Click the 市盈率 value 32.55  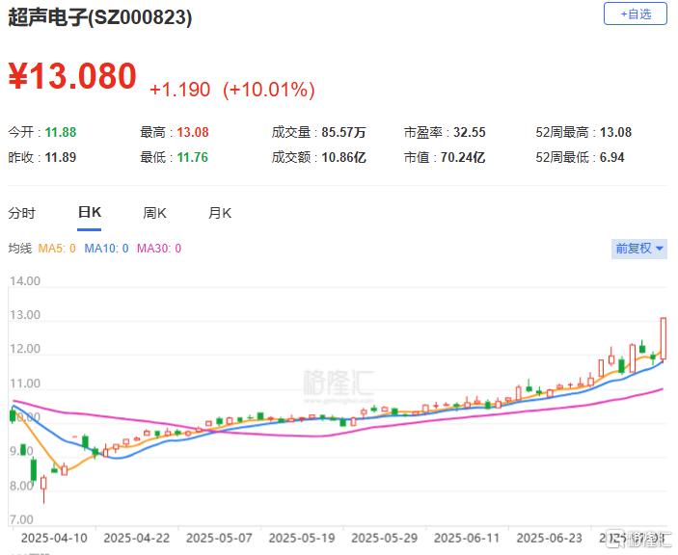point(468,132)
